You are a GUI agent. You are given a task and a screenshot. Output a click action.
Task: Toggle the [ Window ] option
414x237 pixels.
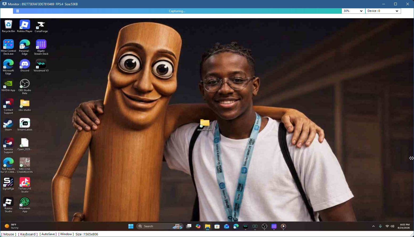pos(66,234)
